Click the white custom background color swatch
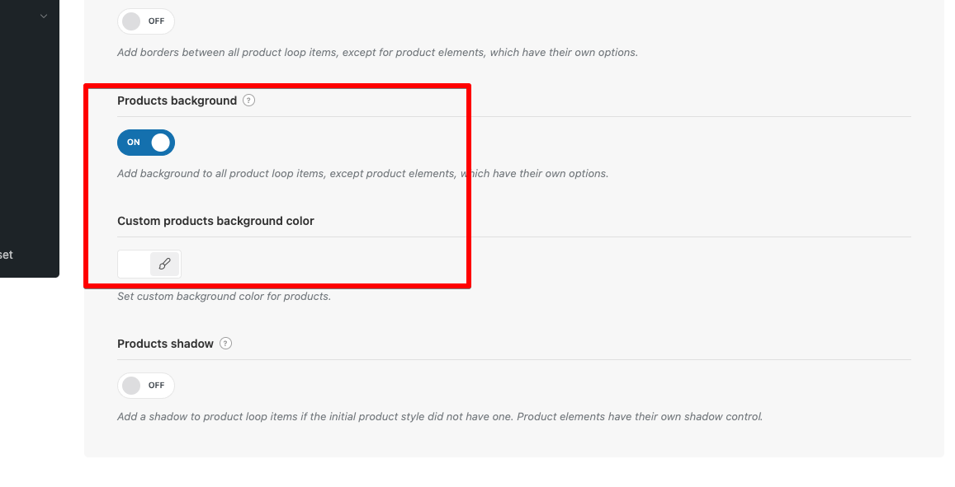Viewport: 955px width, 487px height. click(134, 264)
